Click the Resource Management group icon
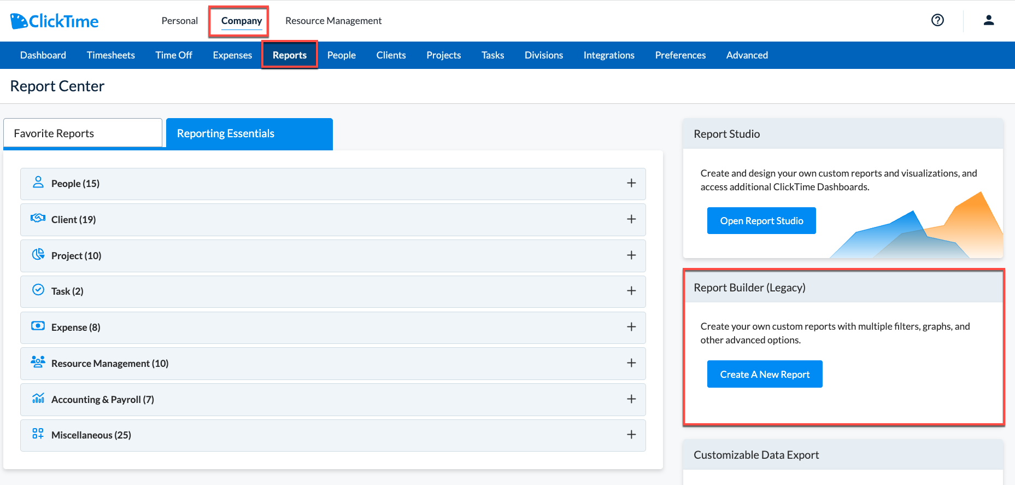The height and width of the screenshot is (485, 1015). point(38,362)
